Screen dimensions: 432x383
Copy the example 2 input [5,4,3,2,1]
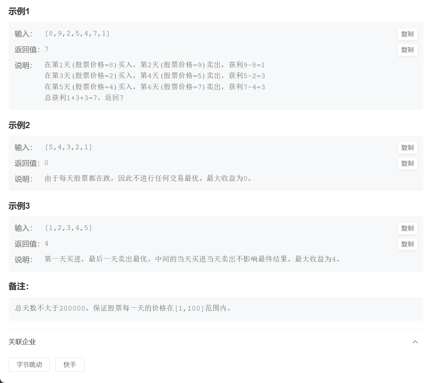pos(407,148)
